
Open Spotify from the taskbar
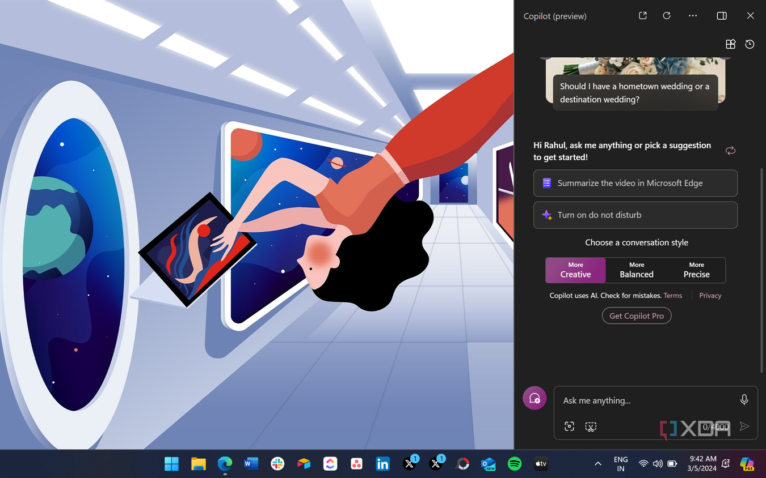coord(515,464)
